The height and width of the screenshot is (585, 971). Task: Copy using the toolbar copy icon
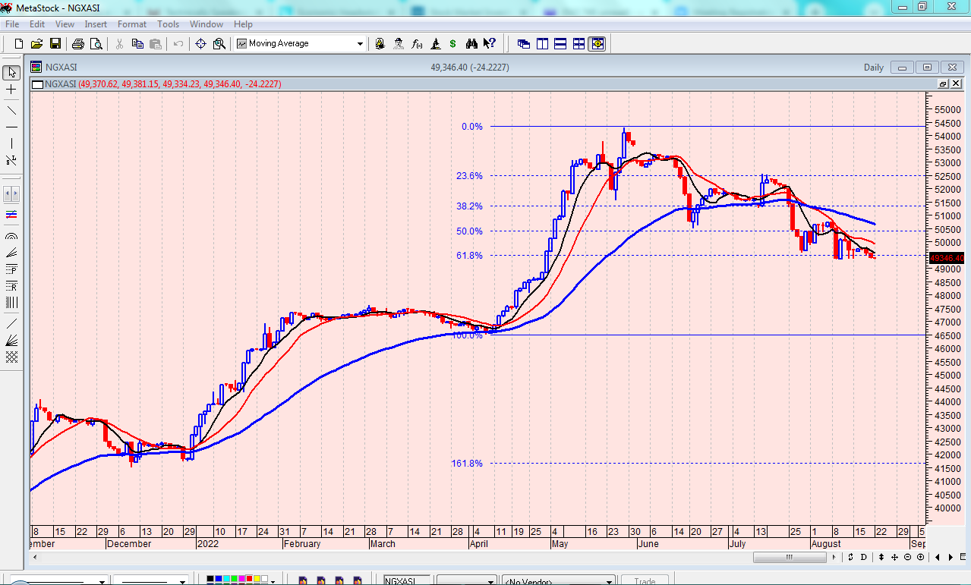point(137,44)
